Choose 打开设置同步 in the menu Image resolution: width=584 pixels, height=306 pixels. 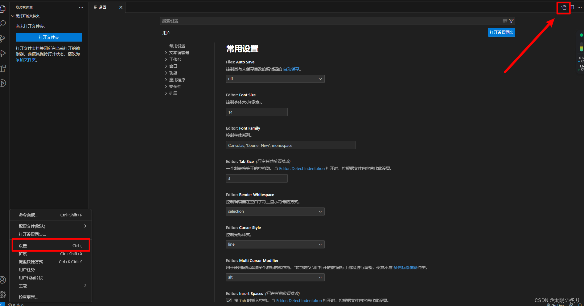tap(51, 234)
